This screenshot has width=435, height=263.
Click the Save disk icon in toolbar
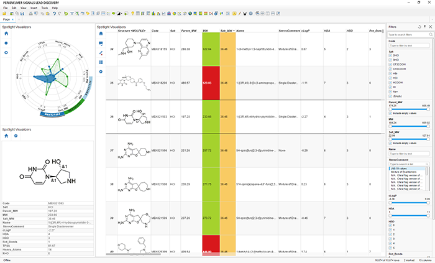pyautogui.click(x=22, y=13)
